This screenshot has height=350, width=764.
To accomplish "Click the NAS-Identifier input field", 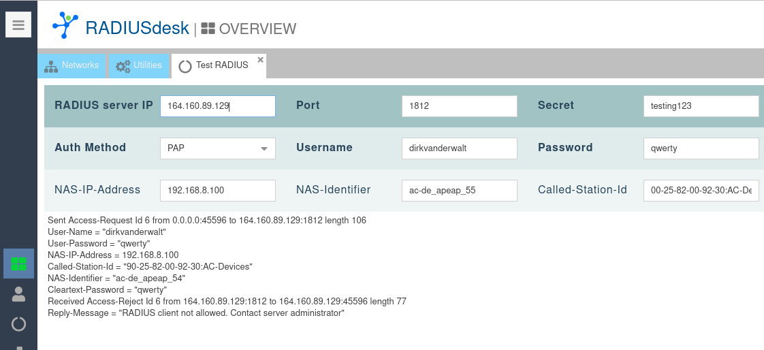I will 460,191.
